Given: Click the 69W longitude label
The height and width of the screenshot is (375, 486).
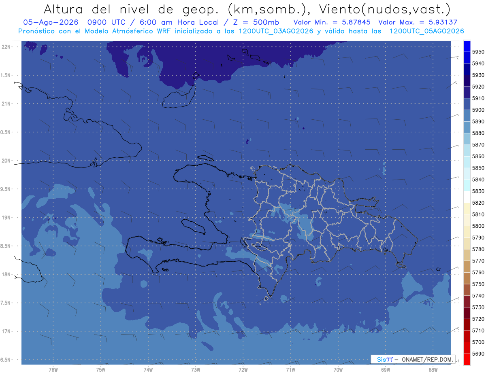Looking at the screenshot, I should 386,370.
